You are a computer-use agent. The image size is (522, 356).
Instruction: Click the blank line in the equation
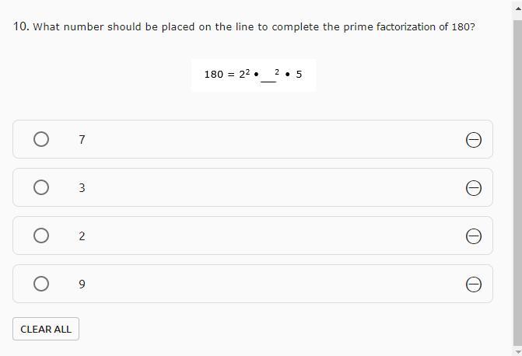pos(268,79)
